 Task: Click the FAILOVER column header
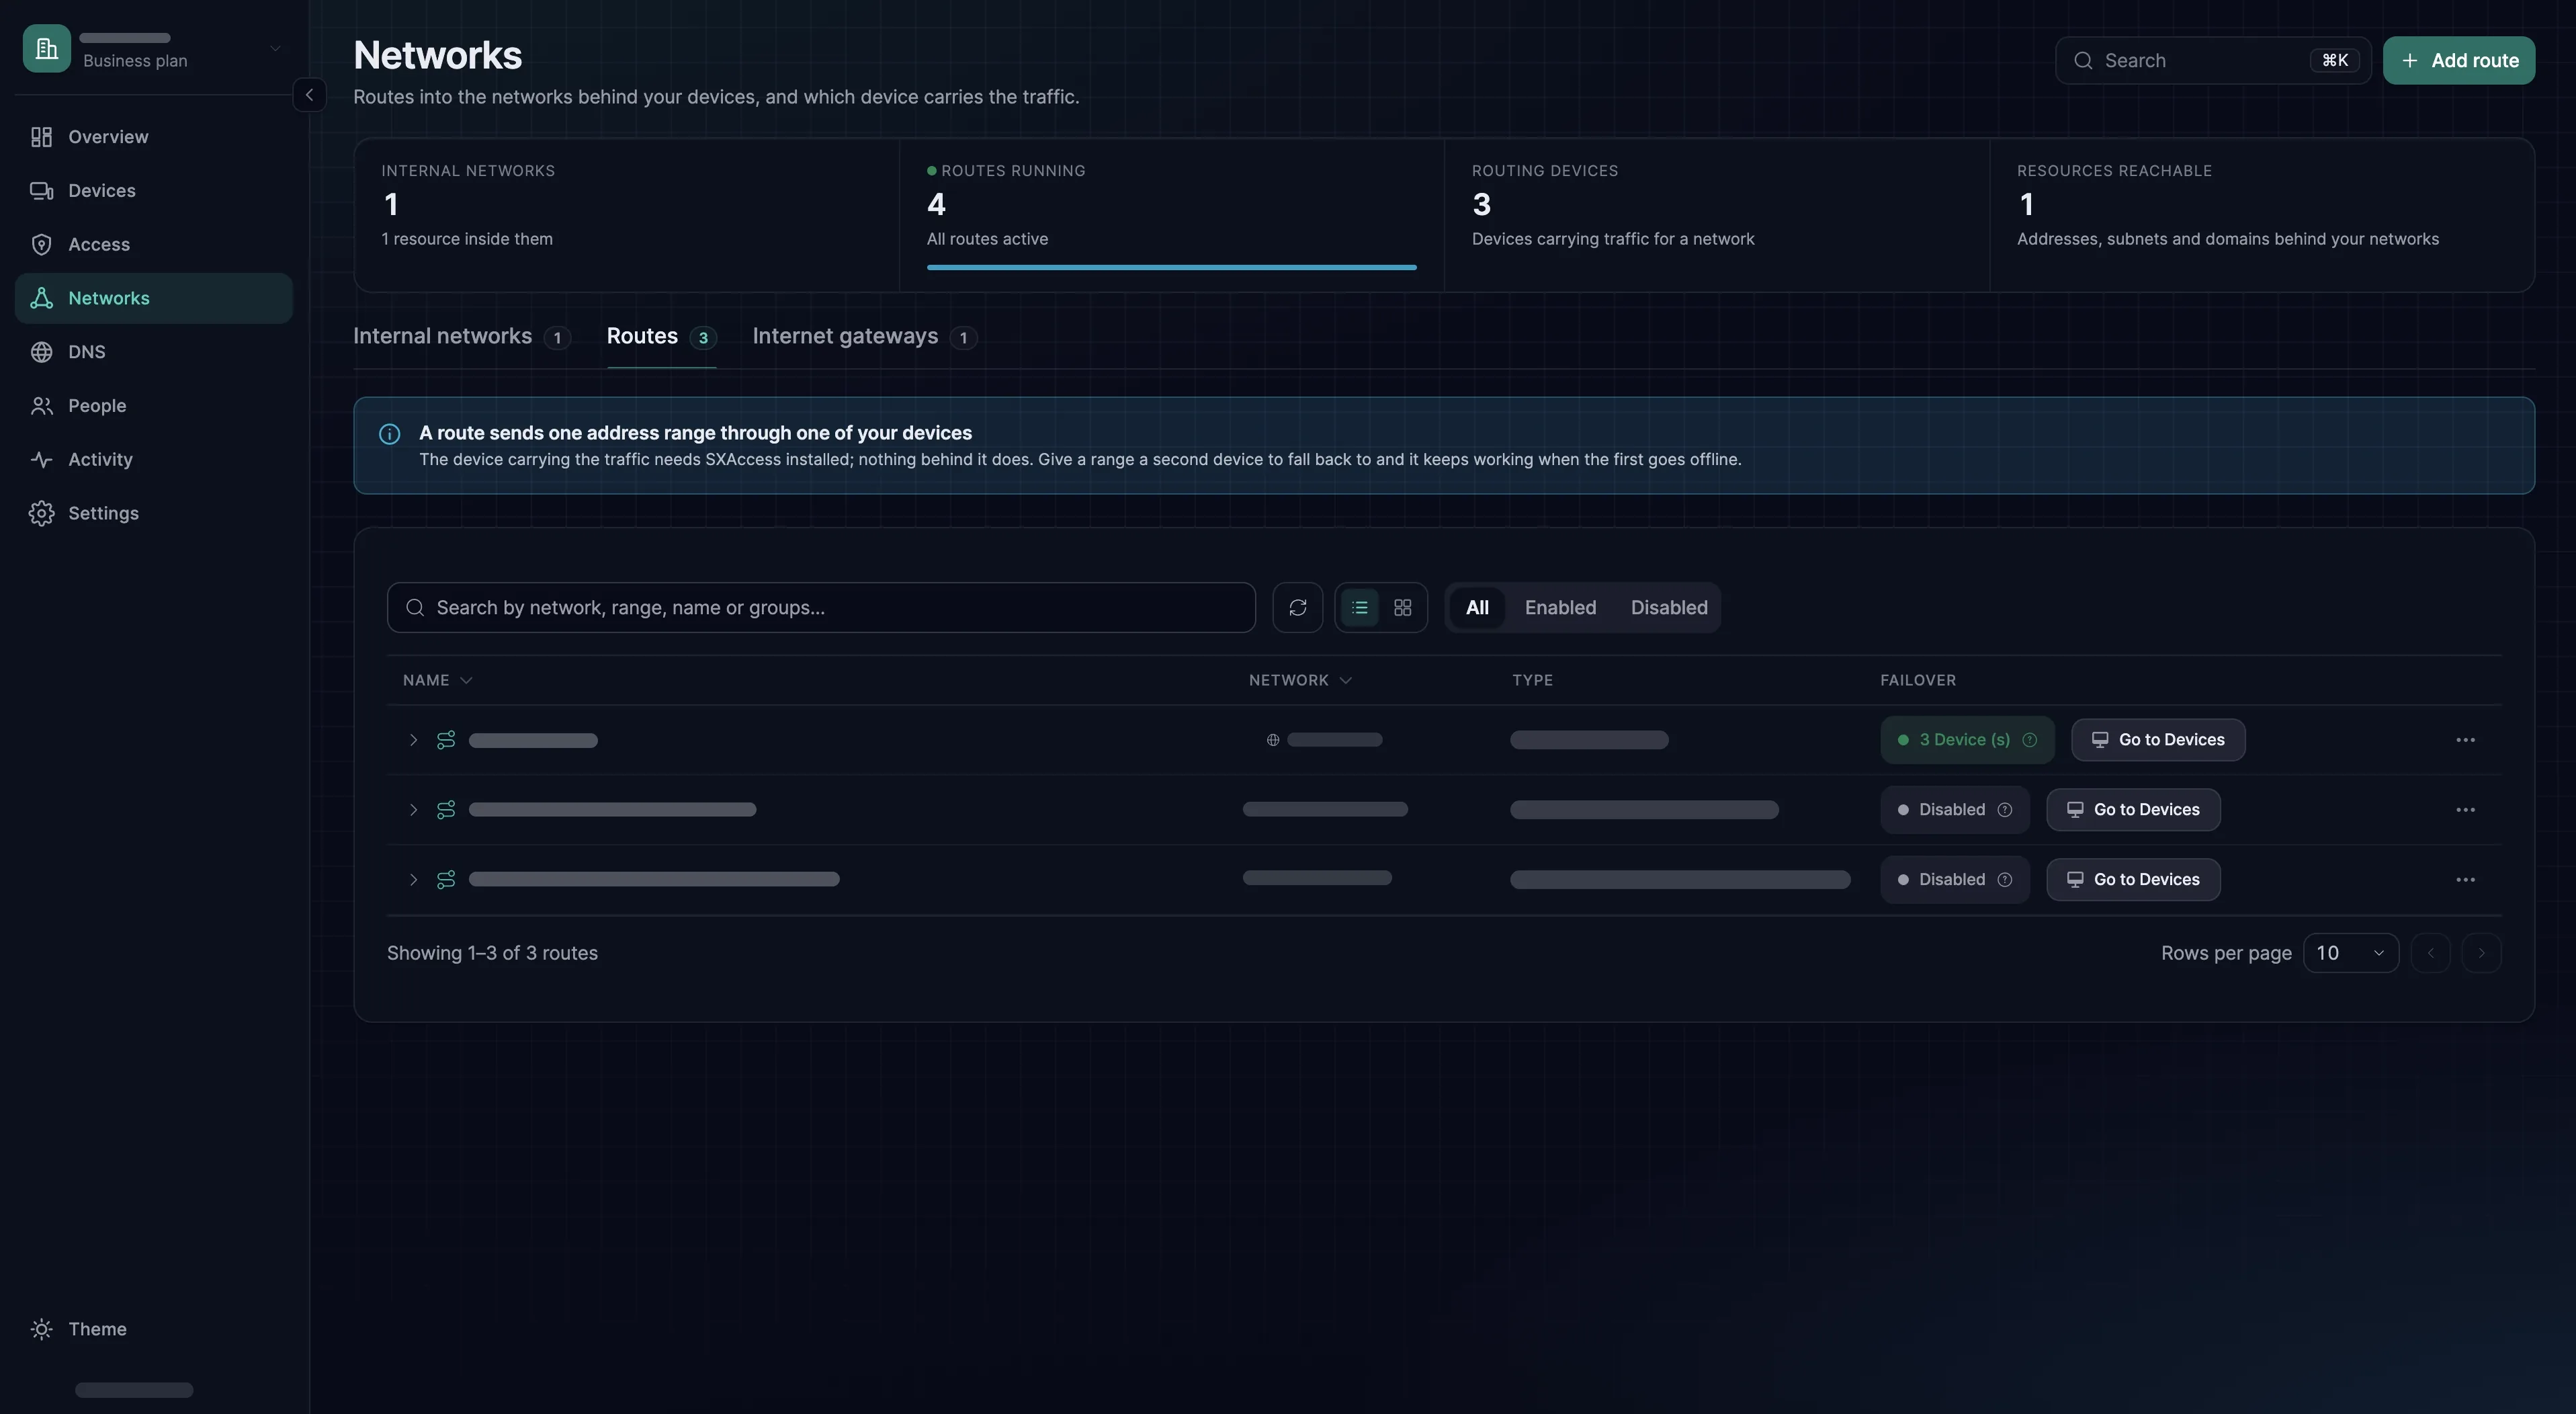pyautogui.click(x=1917, y=681)
